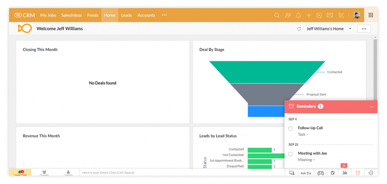Click the Ask Zia button
This screenshot has height=184, width=387.
click(x=306, y=173)
